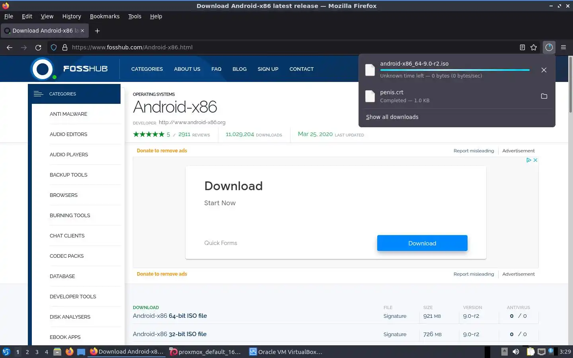This screenshot has height=358, width=573.
Task: Toggle Reader View icon in address bar
Action: [522, 47]
